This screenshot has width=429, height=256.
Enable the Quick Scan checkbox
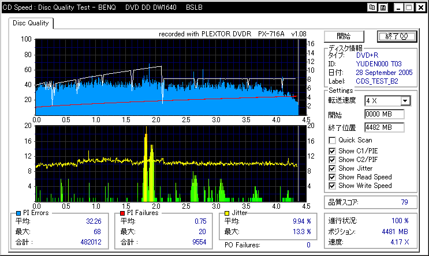click(x=332, y=140)
